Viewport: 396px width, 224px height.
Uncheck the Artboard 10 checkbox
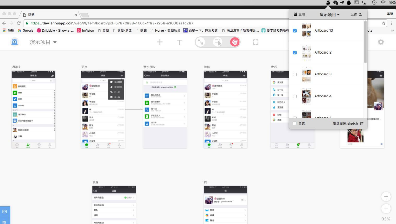pyautogui.click(x=295, y=31)
